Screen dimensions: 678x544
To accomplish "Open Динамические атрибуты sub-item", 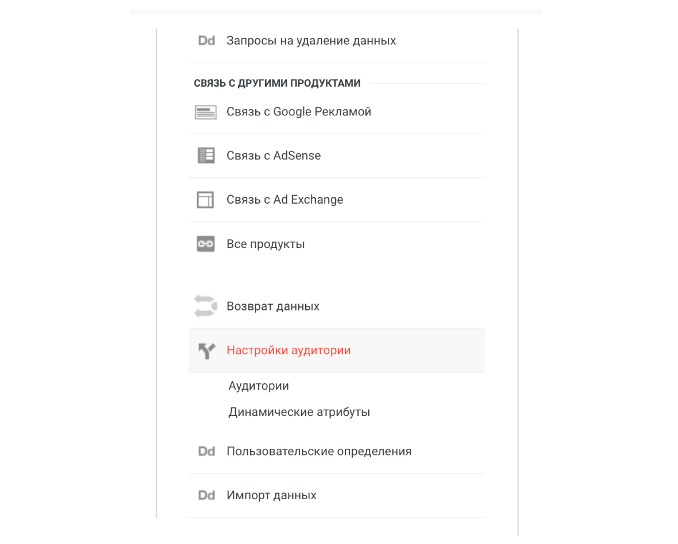I will coord(299,412).
